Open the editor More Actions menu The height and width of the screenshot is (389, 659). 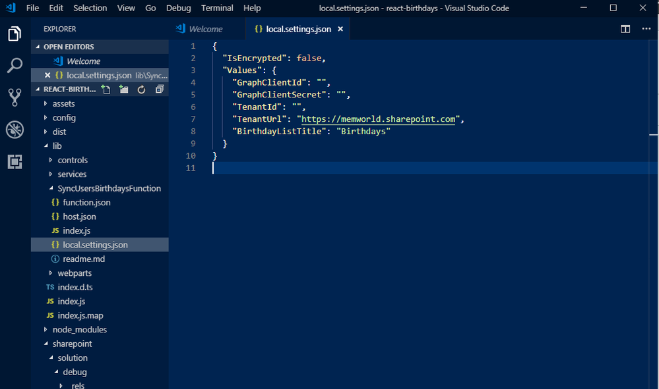click(x=646, y=28)
